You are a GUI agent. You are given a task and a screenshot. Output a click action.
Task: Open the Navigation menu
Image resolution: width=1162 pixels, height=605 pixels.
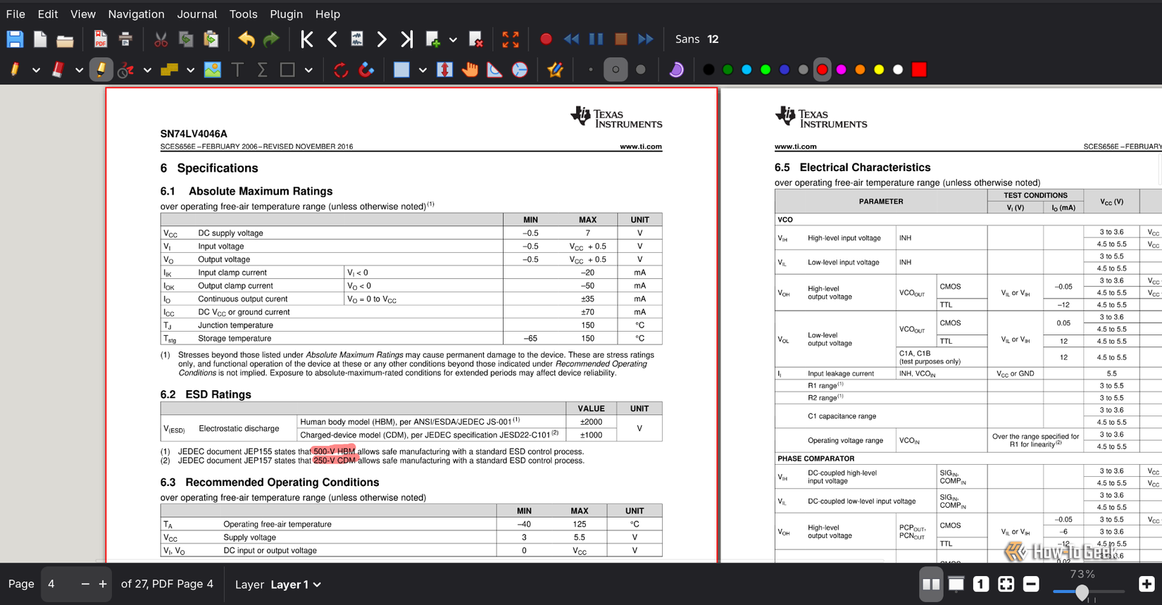pyautogui.click(x=136, y=14)
